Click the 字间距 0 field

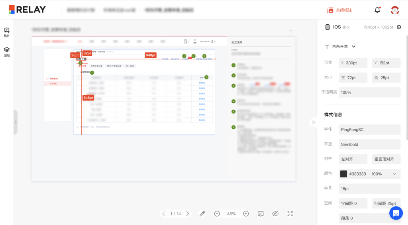point(353,203)
